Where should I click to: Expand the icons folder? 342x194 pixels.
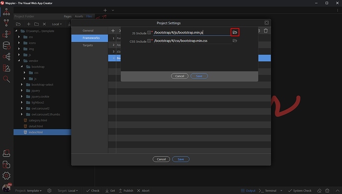(x=19, y=43)
